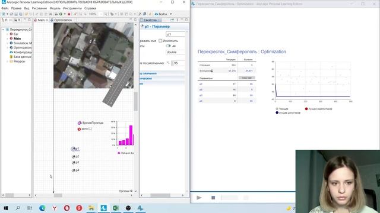380x213 pixels.
Task: Click the Stop button in Optimization window
Action: coord(213,198)
